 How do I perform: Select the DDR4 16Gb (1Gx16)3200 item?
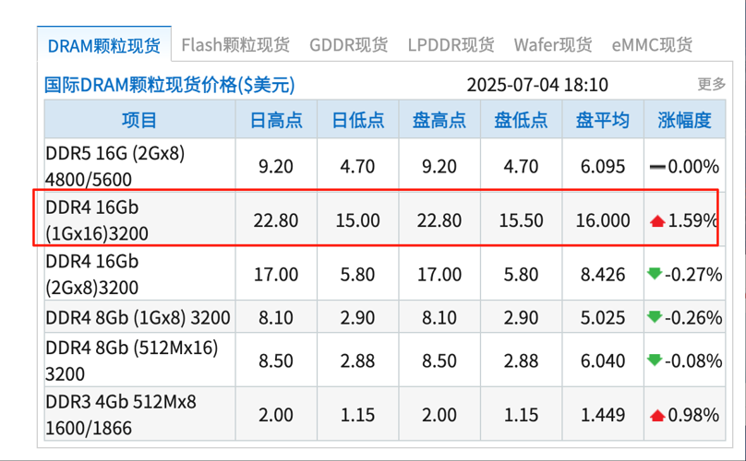(x=97, y=220)
